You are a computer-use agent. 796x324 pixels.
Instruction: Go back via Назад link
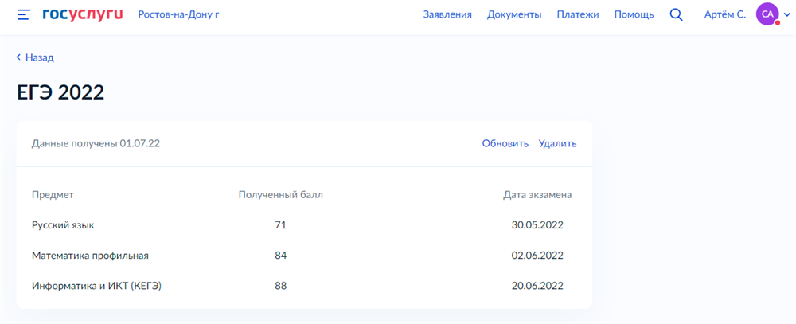[35, 57]
